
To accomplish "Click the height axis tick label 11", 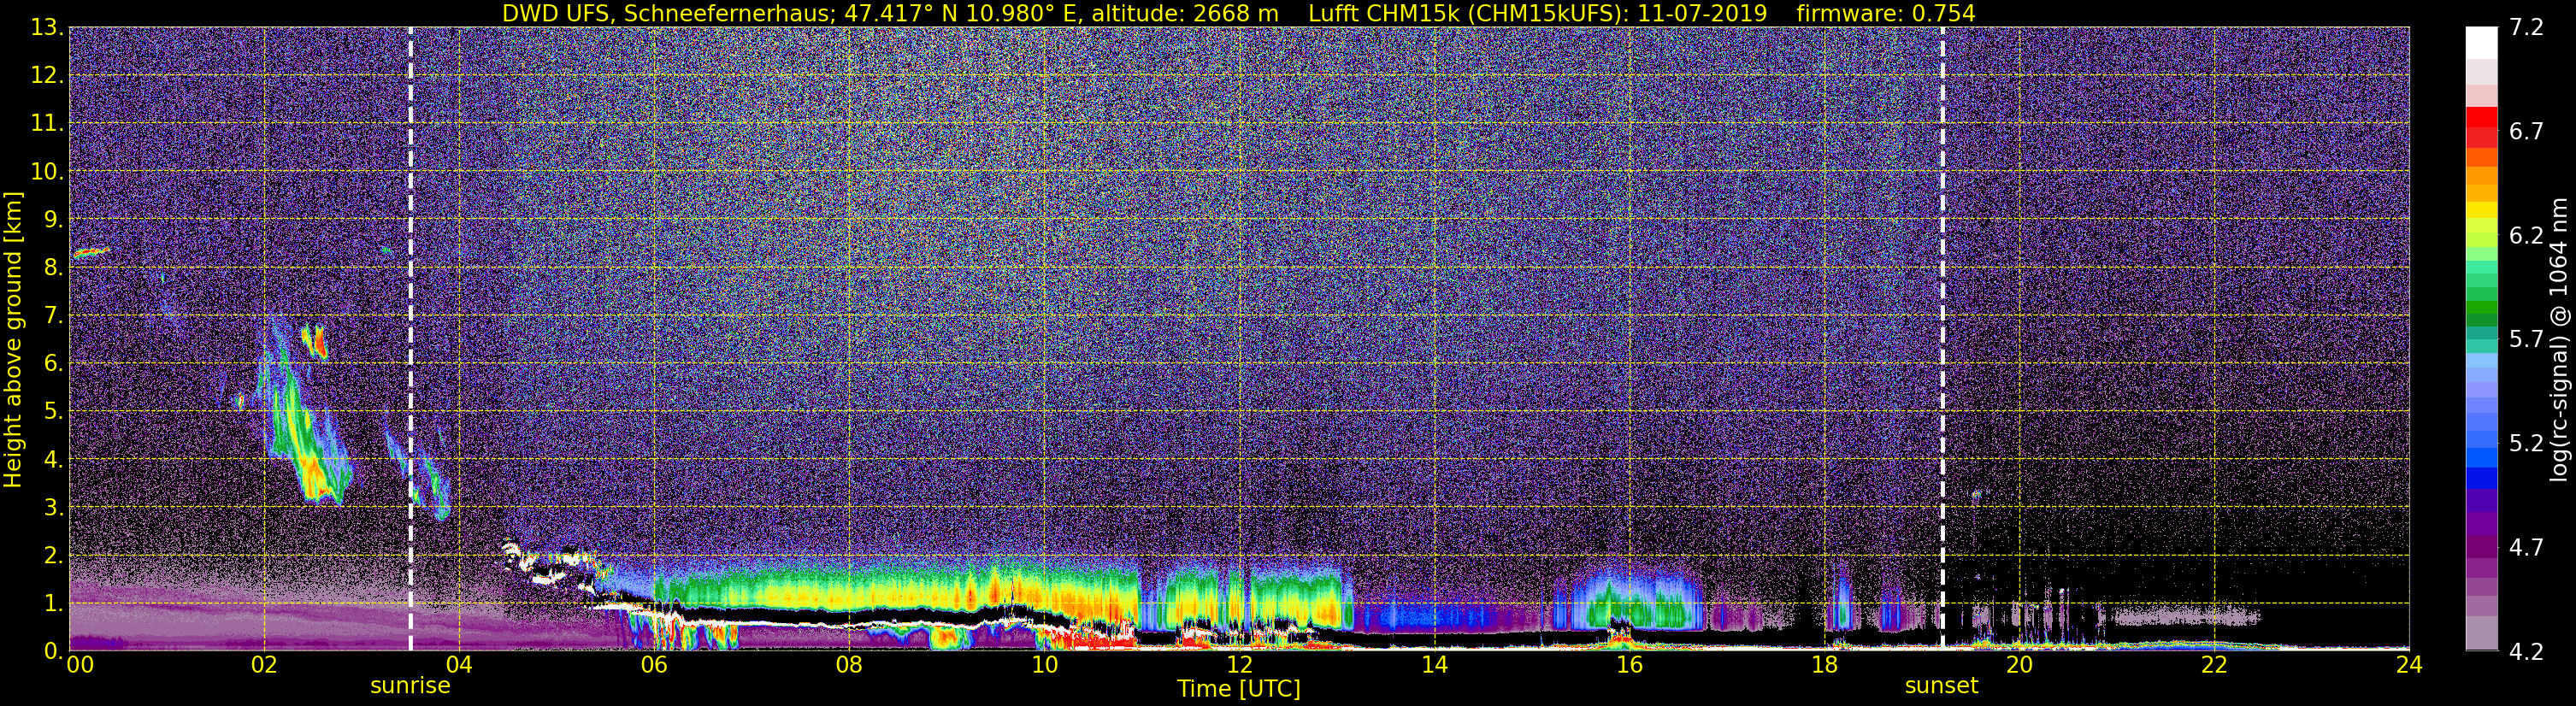I will coord(48,124).
